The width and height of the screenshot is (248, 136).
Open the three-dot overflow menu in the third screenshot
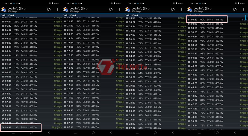pyautogui.click(x=182, y=10)
